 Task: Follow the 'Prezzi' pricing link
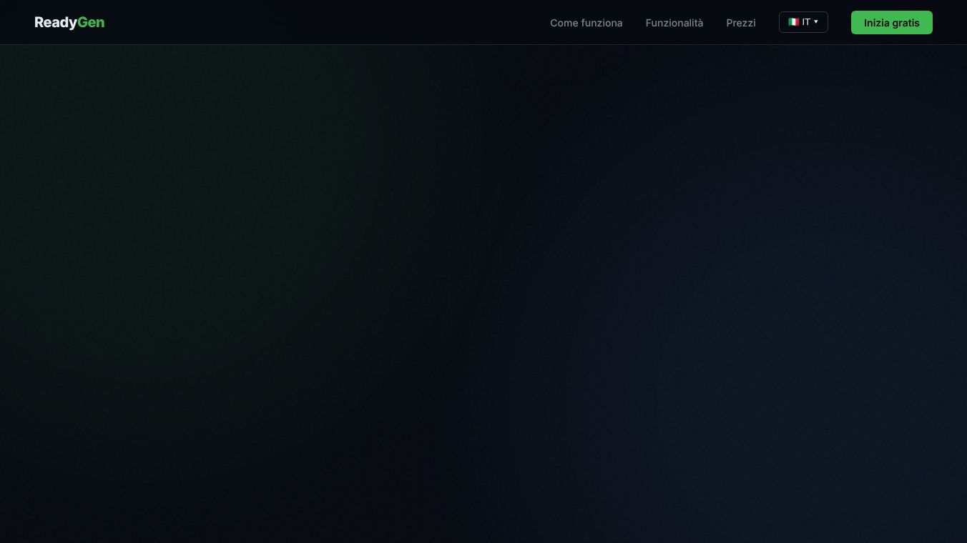click(x=740, y=23)
